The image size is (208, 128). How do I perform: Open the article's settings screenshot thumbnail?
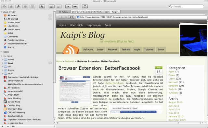coord(75,90)
